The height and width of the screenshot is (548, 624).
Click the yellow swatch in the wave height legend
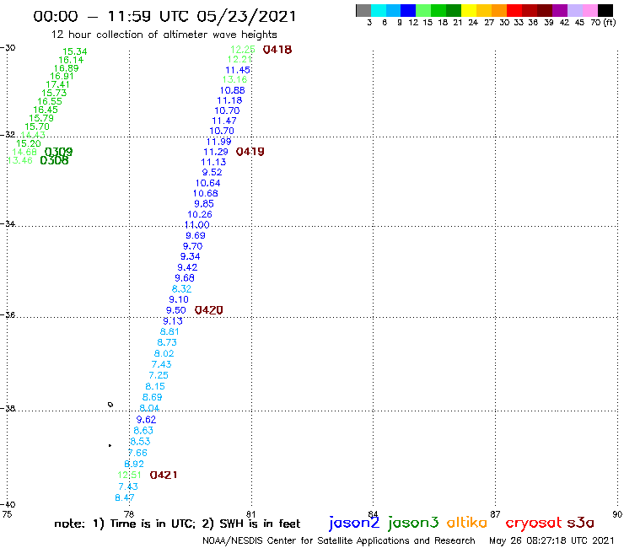coord(469,10)
